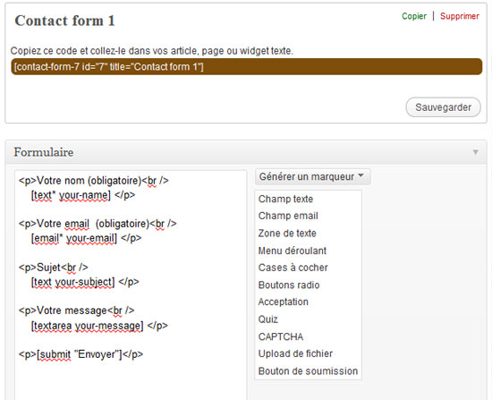Select Acceptation tag option
This screenshot has width=492, height=400.
click(x=283, y=302)
